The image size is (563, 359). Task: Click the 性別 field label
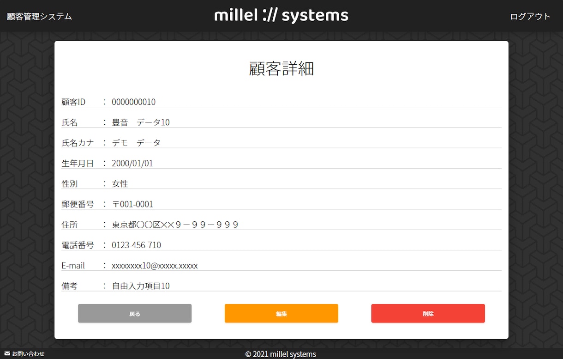(x=70, y=183)
